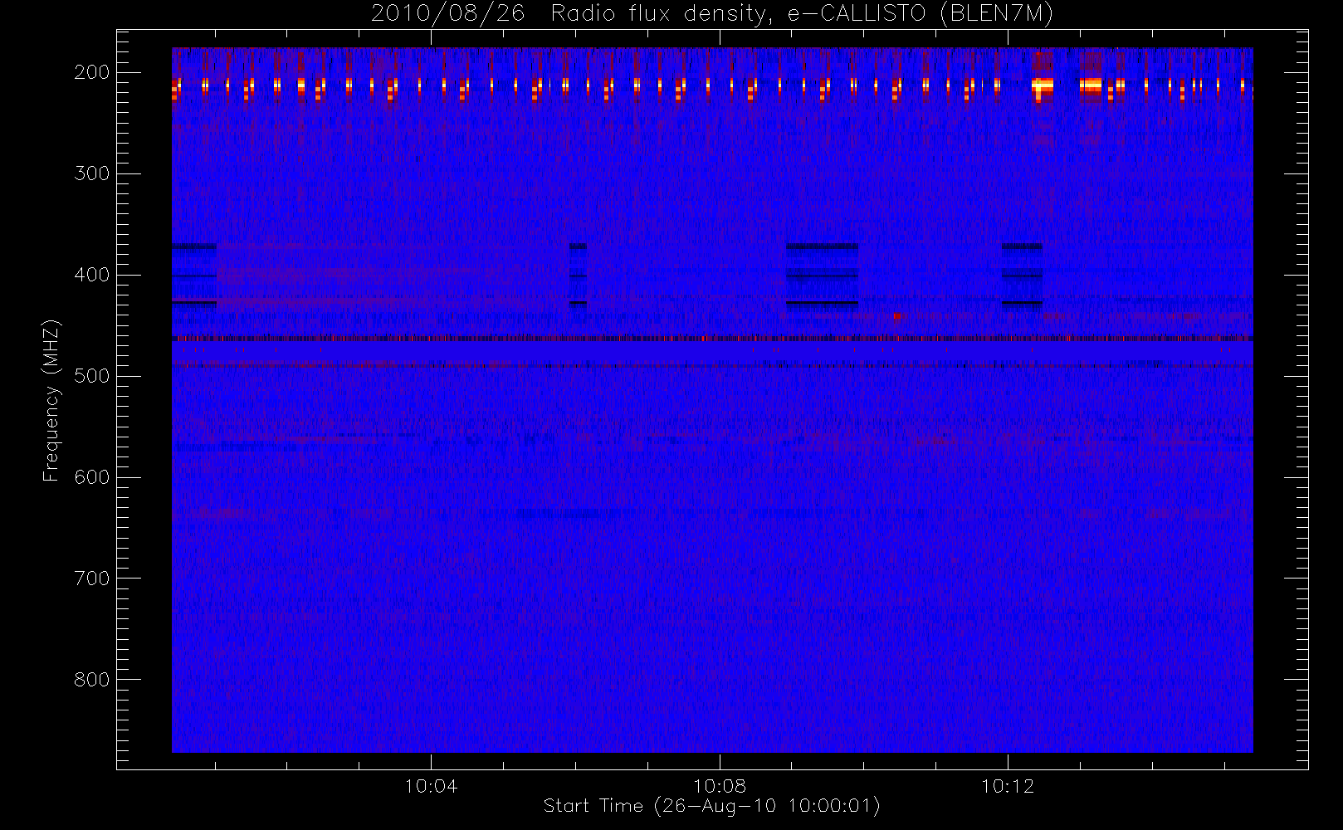Click the continuous interference line near 462 MHz
Screen dimensions: 1343x830
712,339
